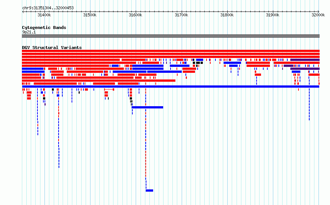Click the 31600k ruler tick label
This screenshot has width=330, height=205.
pos(135,15)
